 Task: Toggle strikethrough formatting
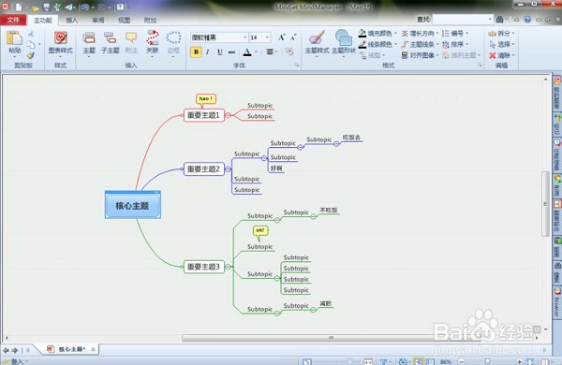pyautogui.click(x=232, y=51)
